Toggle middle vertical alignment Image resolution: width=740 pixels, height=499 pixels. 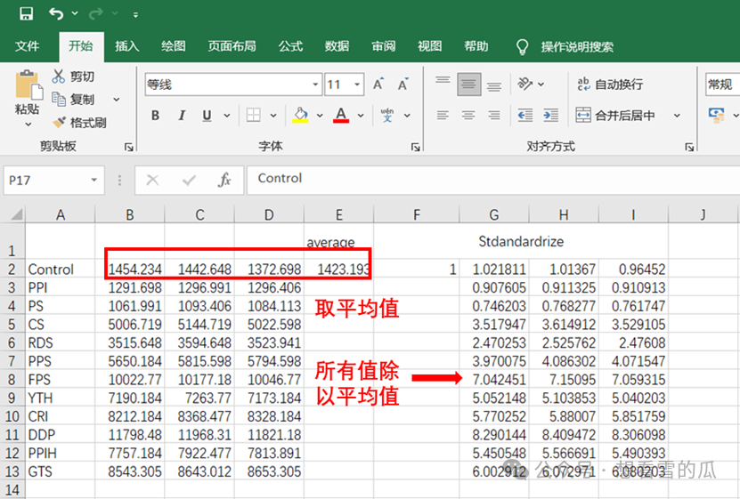pyautogui.click(x=468, y=85)
